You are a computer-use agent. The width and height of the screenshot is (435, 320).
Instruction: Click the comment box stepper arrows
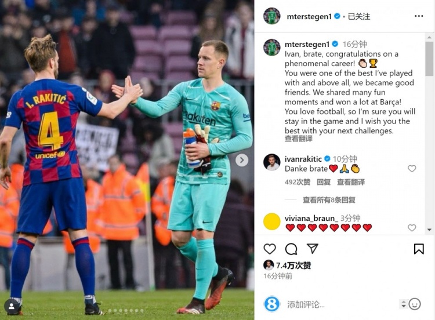(403, 304)
